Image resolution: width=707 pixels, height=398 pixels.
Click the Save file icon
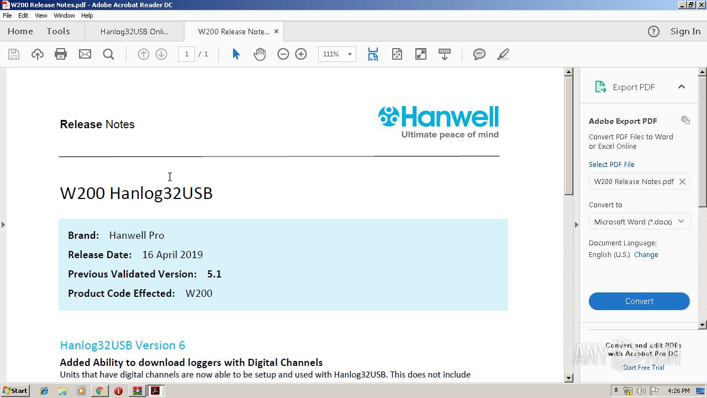pyautogui.click(x=14, y=54)
